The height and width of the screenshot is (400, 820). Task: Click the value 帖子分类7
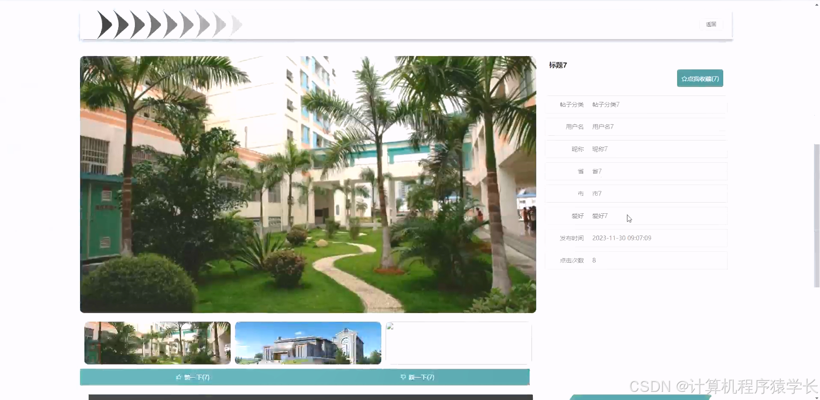[x=606, y=104]
